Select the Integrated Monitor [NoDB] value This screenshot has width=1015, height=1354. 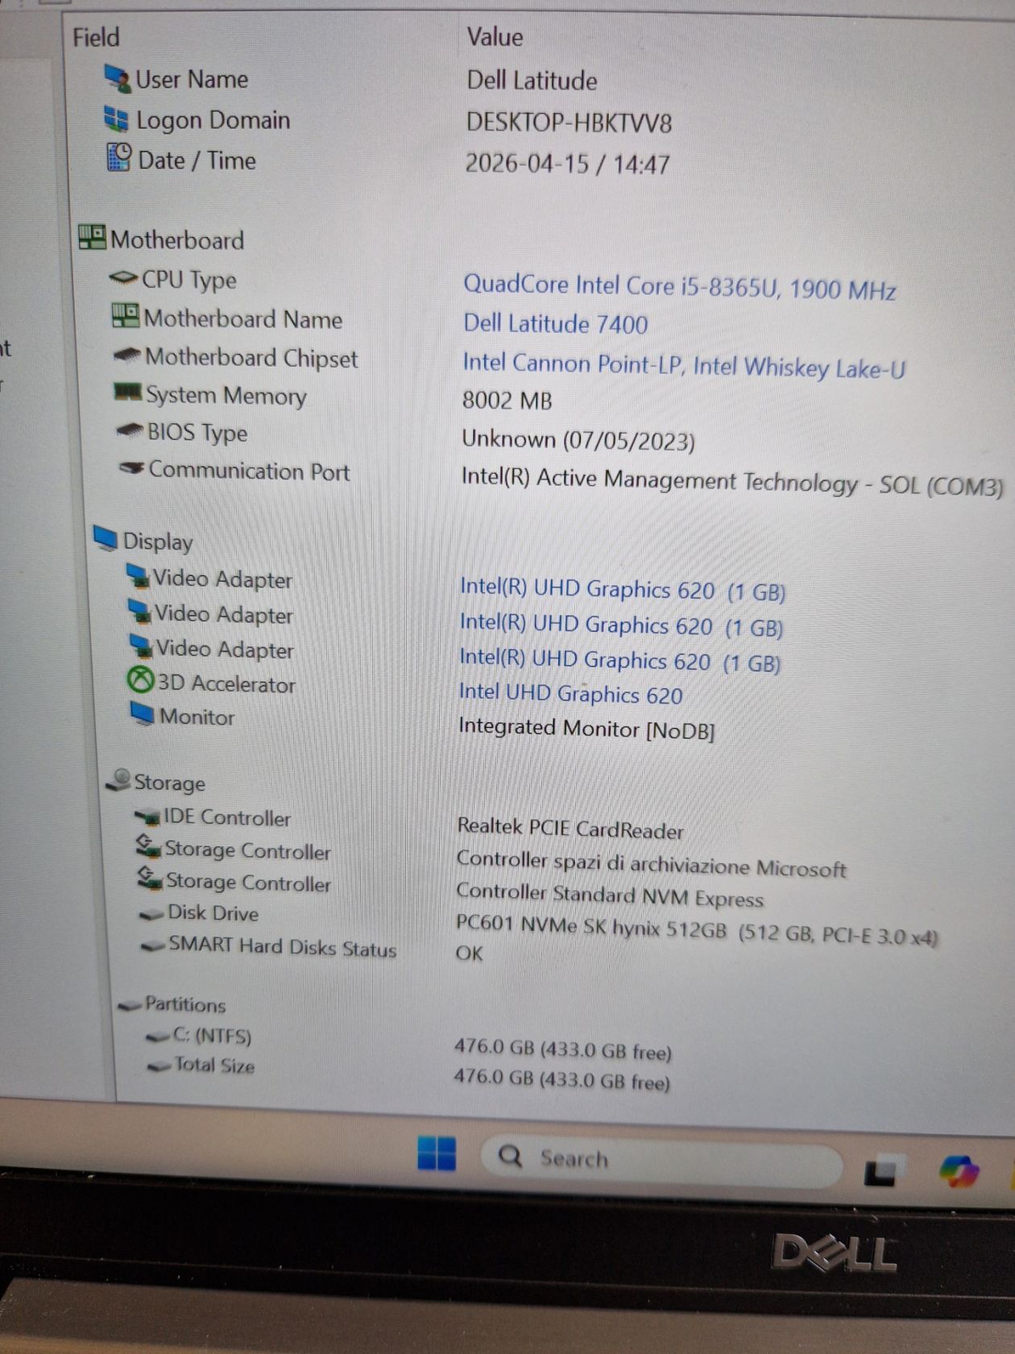click(x=586, y=729)
